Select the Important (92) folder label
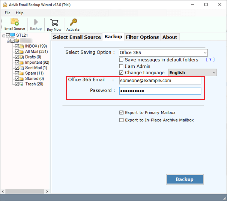This screenshot has height=201, width=227. pos(37,62)
